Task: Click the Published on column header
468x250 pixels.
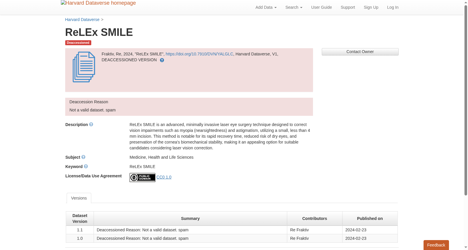Action: [x=370, y=218]
